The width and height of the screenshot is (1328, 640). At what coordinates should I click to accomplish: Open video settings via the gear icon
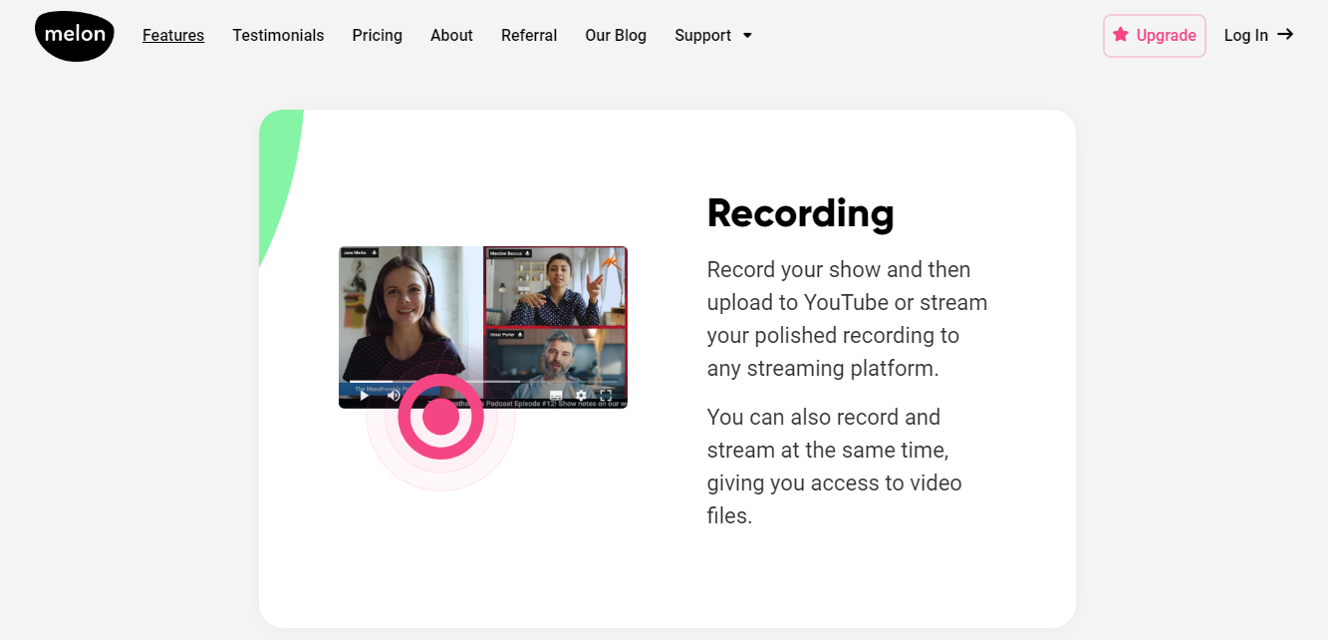[x=581, y=396]
